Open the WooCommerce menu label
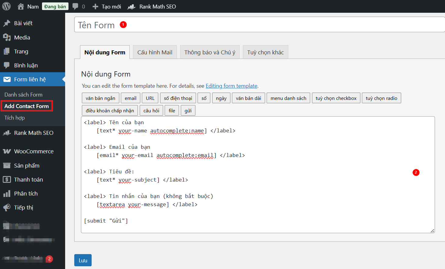Image resolution: width=445 pixels, height=269 pixels. [34, 151]
